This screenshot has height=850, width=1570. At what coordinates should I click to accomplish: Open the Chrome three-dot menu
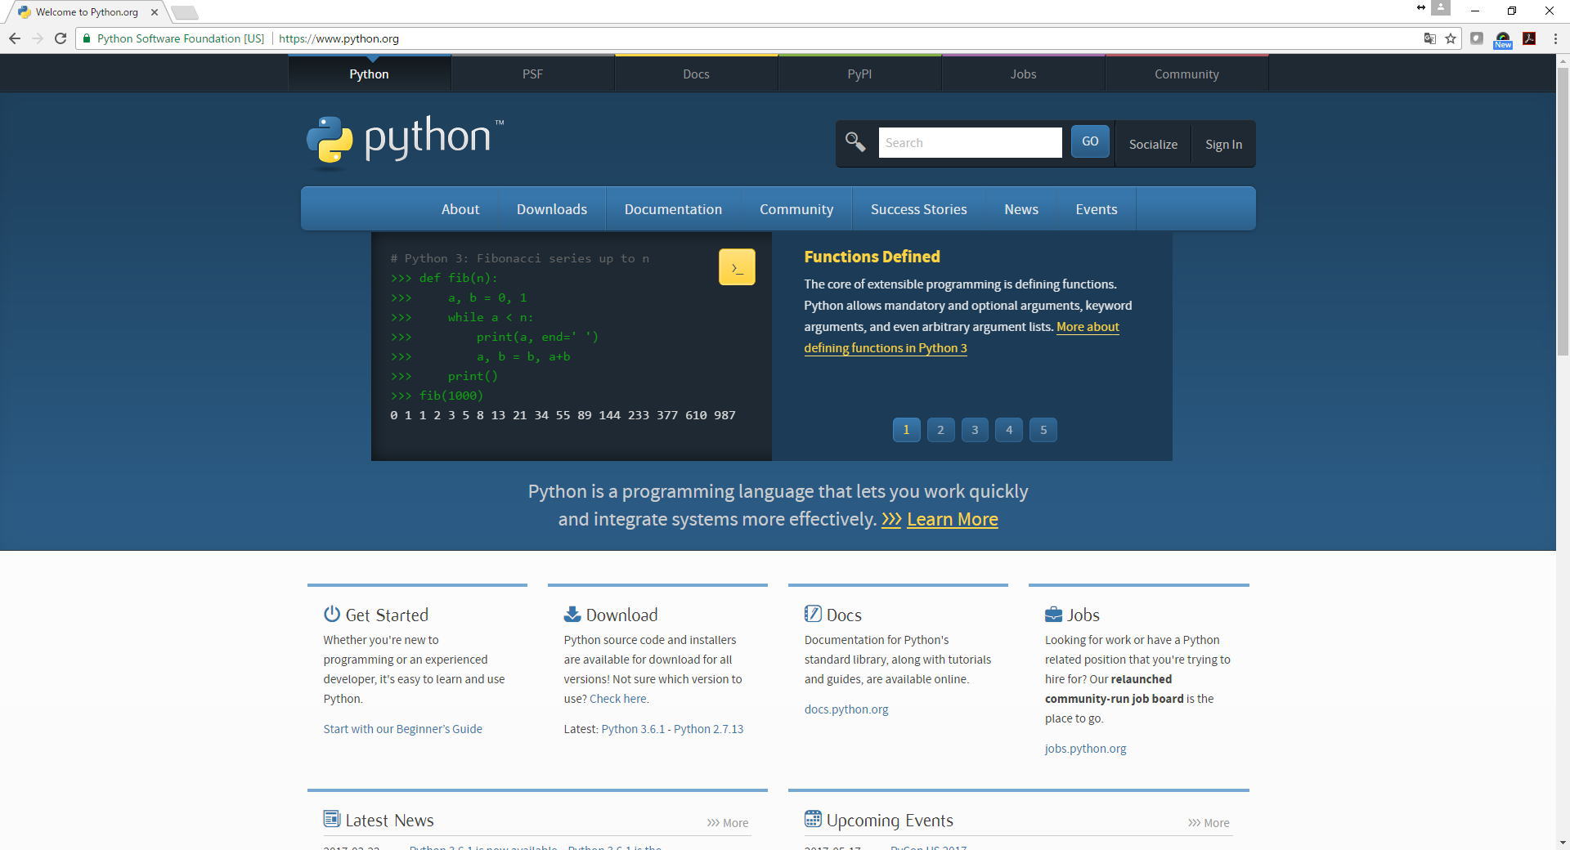point(1554,38)
